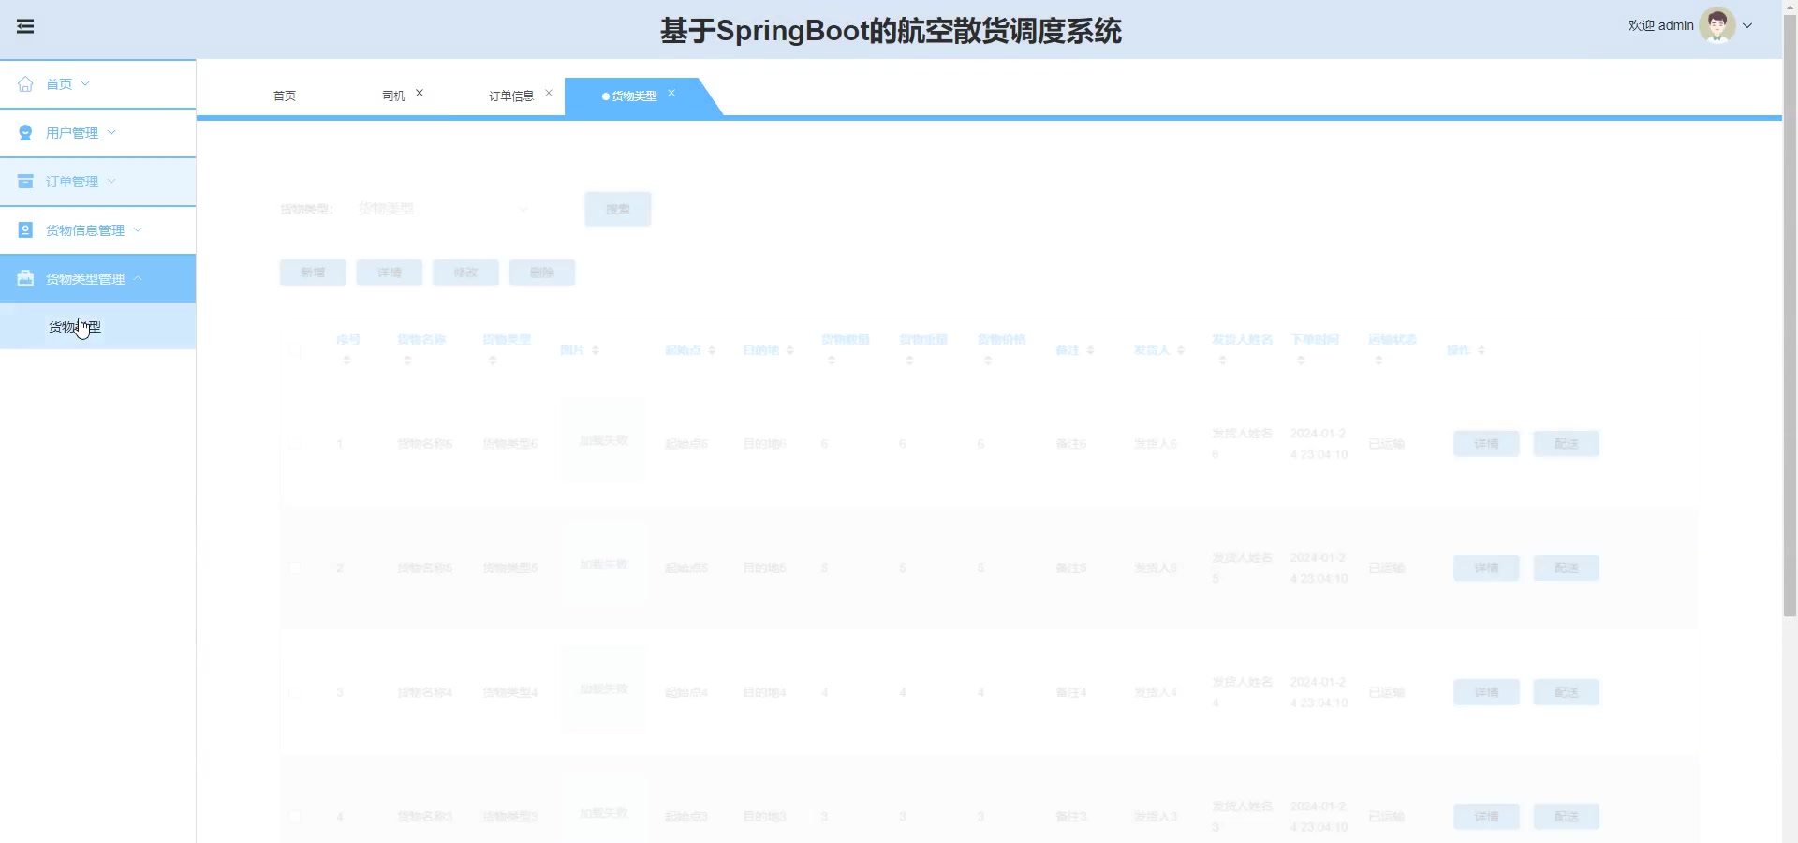Image resolution: width=1798 pixels, height=843 pixels.
Task: Open 详情 for row 货物名称3
Action: click(1486, 817)
